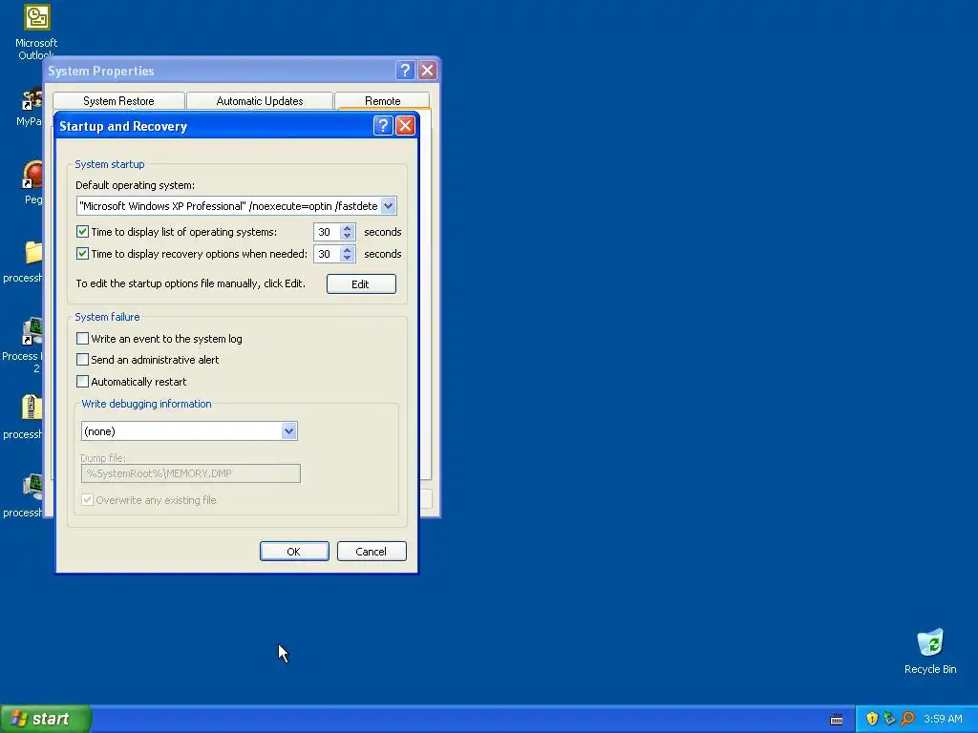Open the on-screen keyboard taskbar icon
Viewport: 978px width, 733px height.
(837, 720)
